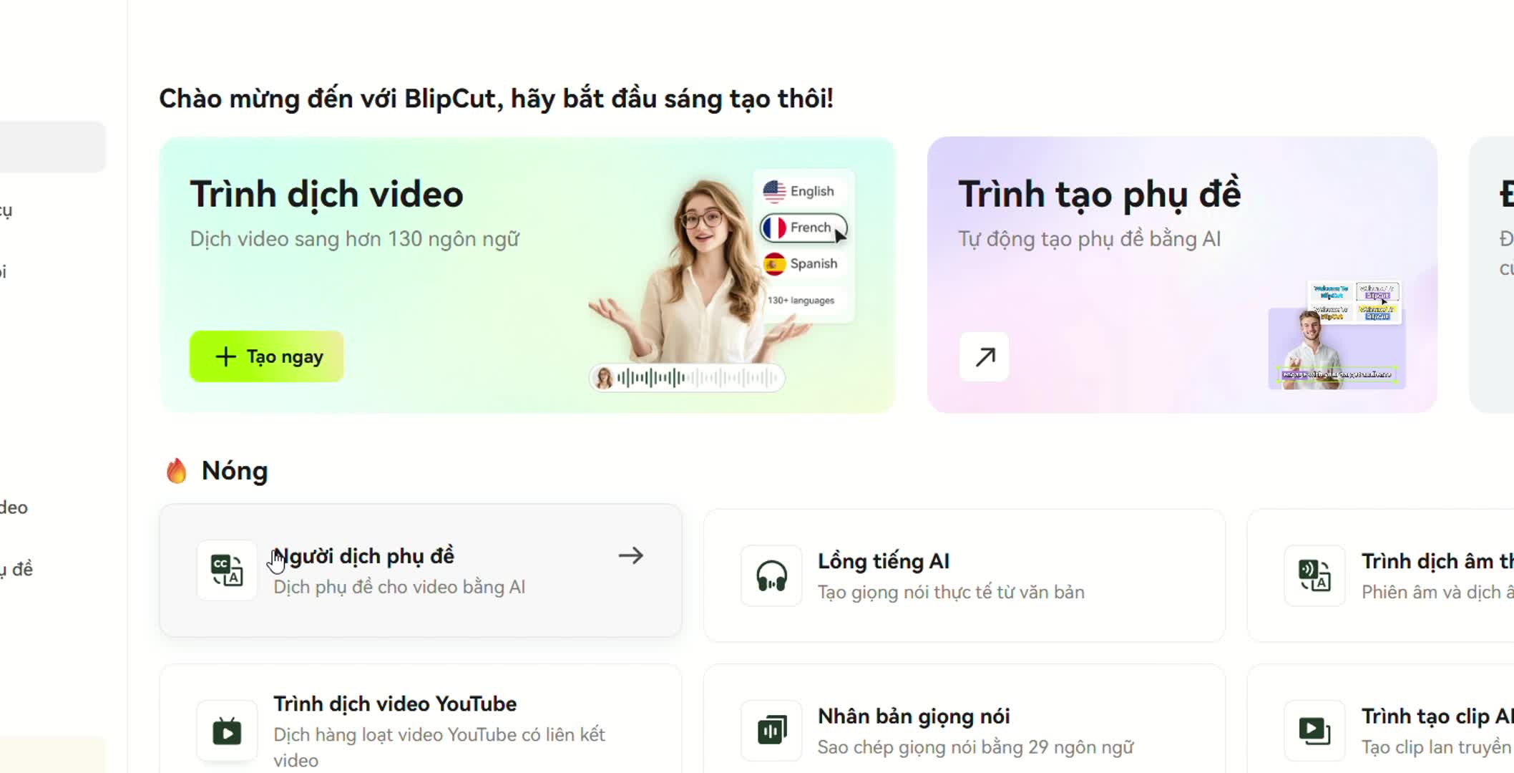Screen dimensions: 1514x773
Task: Click 'Dịch video sang hơn 130 ngôn ngữ' text
Action: click(355, 239)
